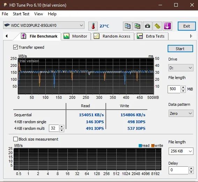Click the File Benchmark tab icon
This screenshot has height=182, width=198.
tap(23, 36)
